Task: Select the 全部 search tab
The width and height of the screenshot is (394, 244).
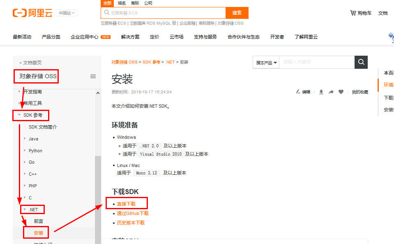Action: pyautogui.click(x=107, y=3)
